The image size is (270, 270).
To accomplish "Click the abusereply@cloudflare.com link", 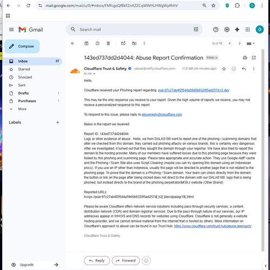I will point(162,114).
